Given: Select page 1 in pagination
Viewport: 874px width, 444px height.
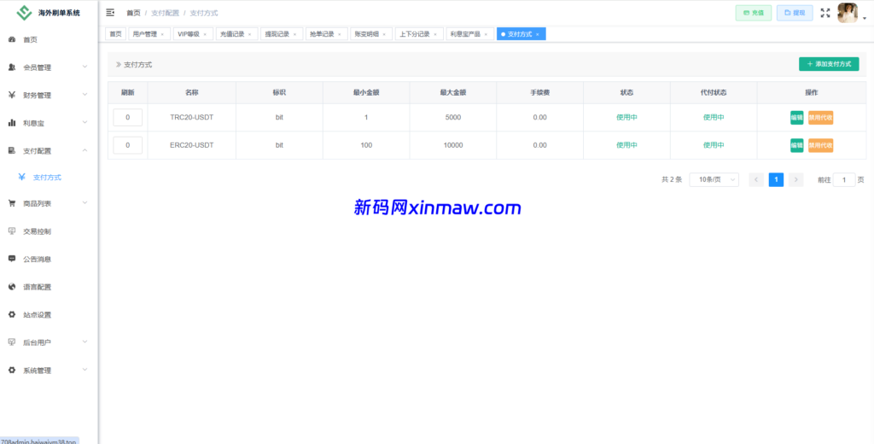Looking at the screenshot, I should (x=776, y=179).
